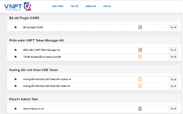Viewport: 183px width, 114px height.
Task: Click the file icon for Phần mềm VNPT Token Manager AN
Action: tap(140, 50)
